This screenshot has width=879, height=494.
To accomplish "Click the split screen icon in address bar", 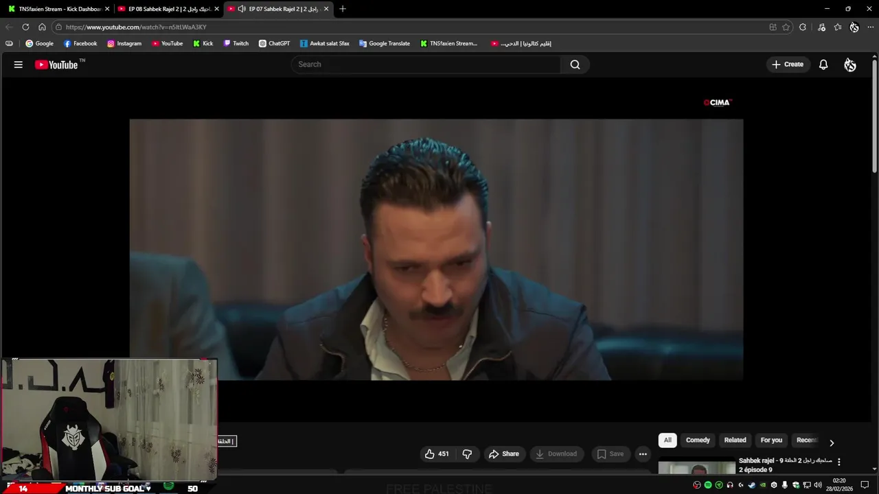I will pos(773,27).
